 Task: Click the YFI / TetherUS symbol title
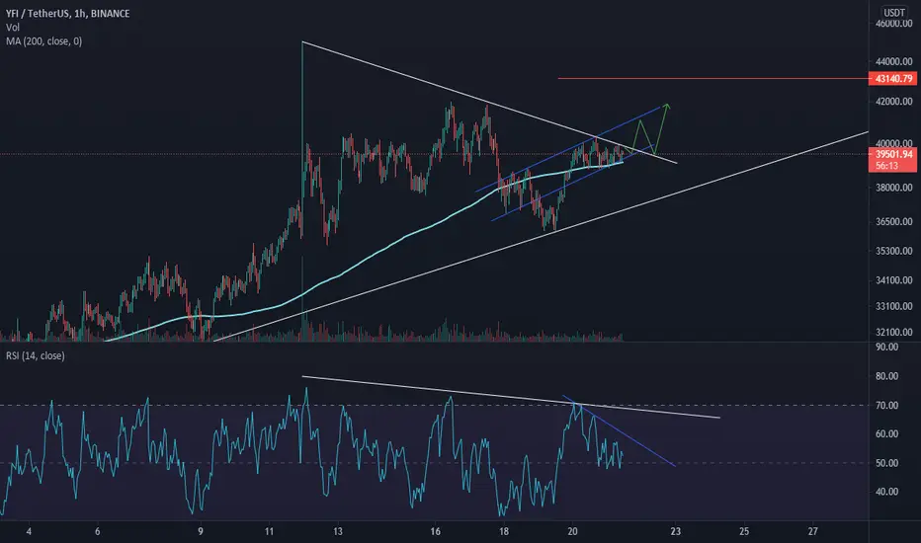[x=67, y=13]
